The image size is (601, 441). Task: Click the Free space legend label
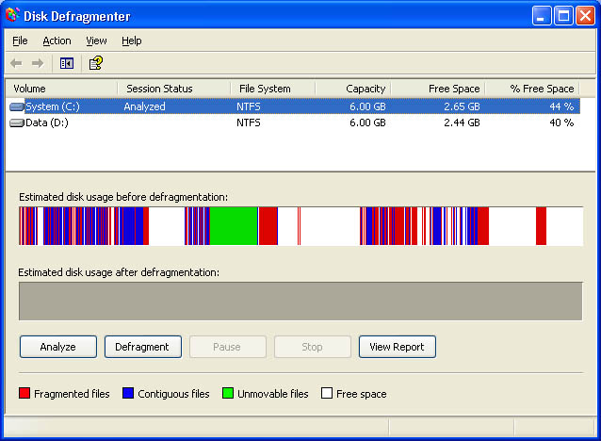[362, 394]
